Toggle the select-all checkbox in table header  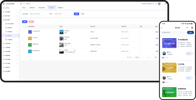click(x=24, y=27)
